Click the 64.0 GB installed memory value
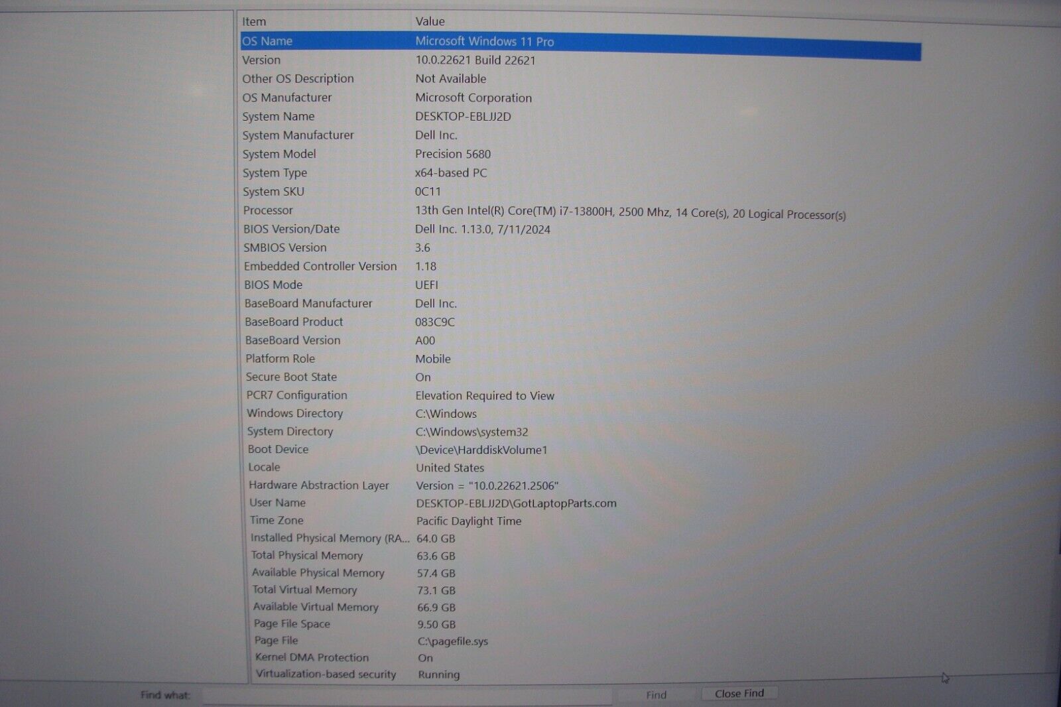Viewport: 1061px width, 707px height. pos(436,539)
